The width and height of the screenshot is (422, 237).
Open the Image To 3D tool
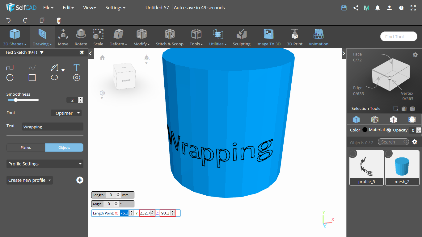[268, 37]
